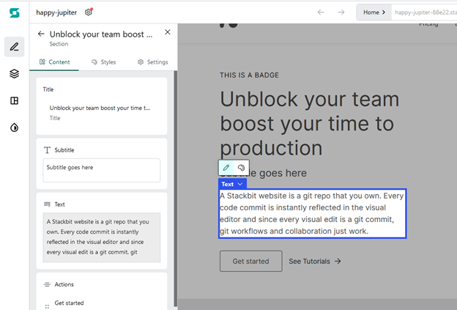Click the panel vertical scrollbar
Viewport: 457px width, 310px height.
coord(175,188)
